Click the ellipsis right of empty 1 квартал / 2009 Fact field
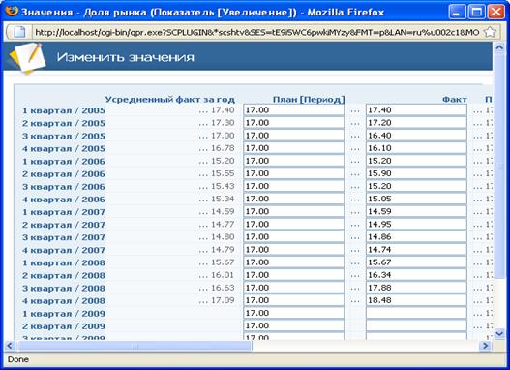The image size is (510, 370). click(x=477, y=314)
